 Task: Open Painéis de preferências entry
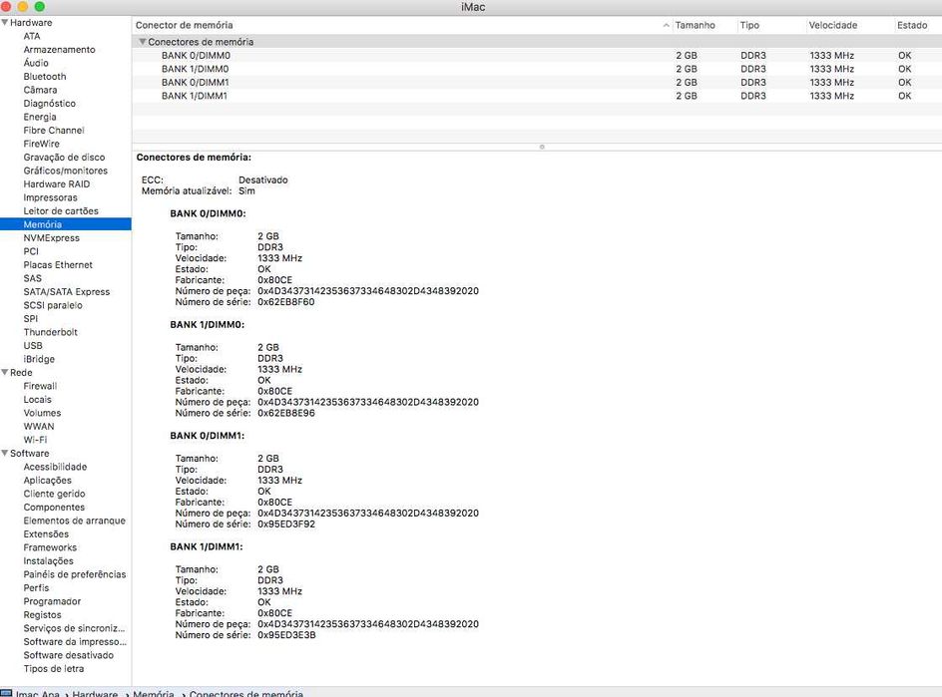coord(75,574)
